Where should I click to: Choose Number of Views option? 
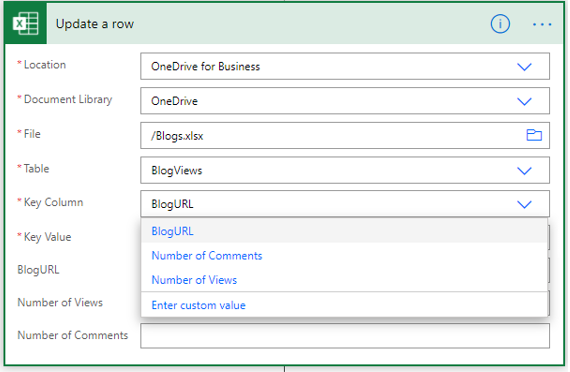(x=343, y=280)
